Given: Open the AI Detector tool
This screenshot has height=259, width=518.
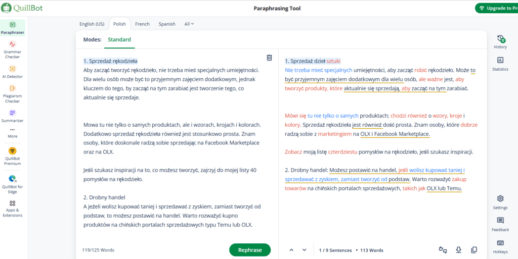Looking at the screenshot, I should [x=12, y=72].
